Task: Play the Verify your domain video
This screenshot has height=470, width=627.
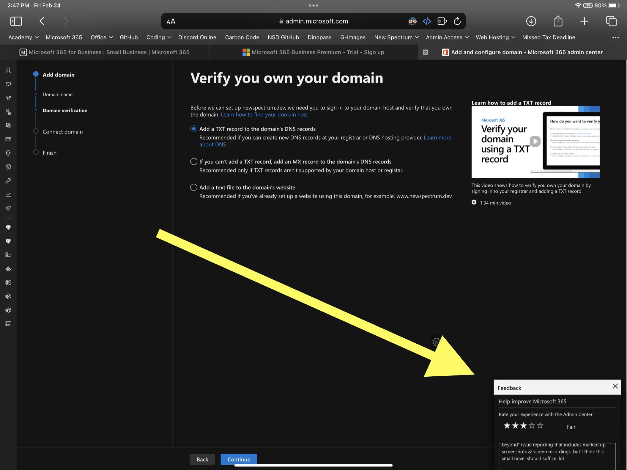Action: coord(535,142)
